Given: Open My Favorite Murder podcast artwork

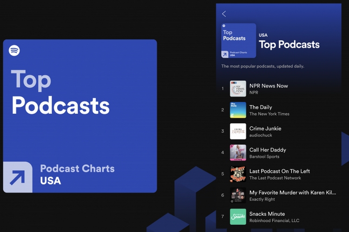Looking at the screenshot, I should (x=238, y=195).
